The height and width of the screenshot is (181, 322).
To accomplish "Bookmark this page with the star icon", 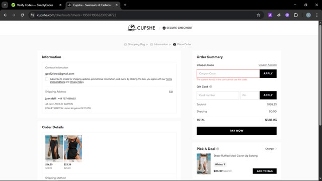I will click(x=258, y=15).
